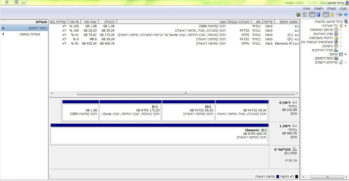
Task: Select the Task Scheduler clock icon (מתזמן המשימות)
Action: [x=336, y=30]
